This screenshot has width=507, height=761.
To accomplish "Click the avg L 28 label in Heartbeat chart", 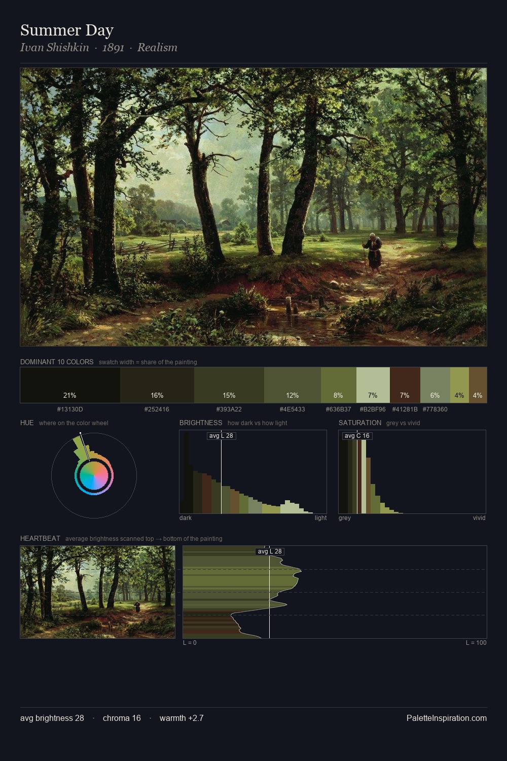I will coord(270,551).
